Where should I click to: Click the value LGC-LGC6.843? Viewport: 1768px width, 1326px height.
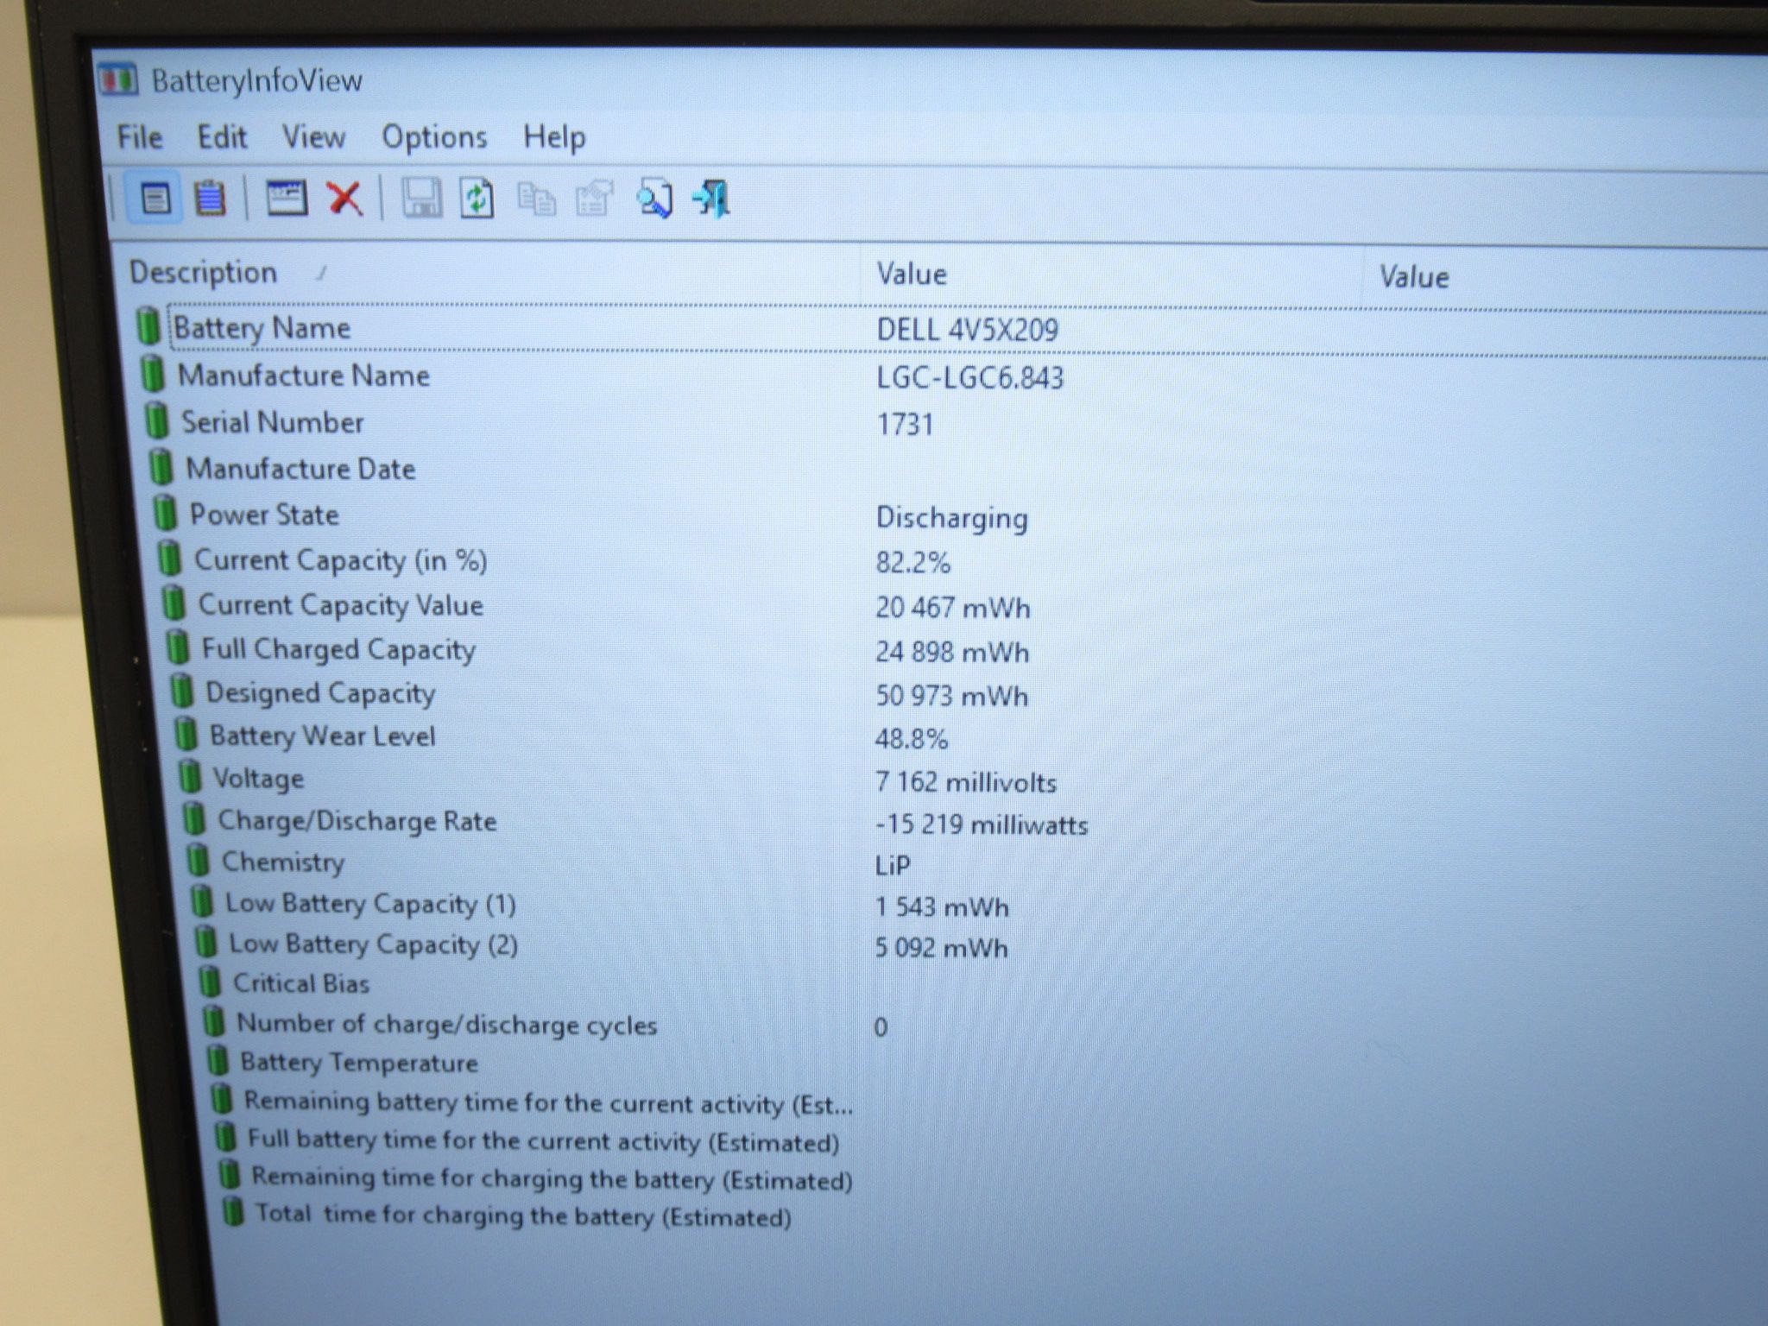969,378
